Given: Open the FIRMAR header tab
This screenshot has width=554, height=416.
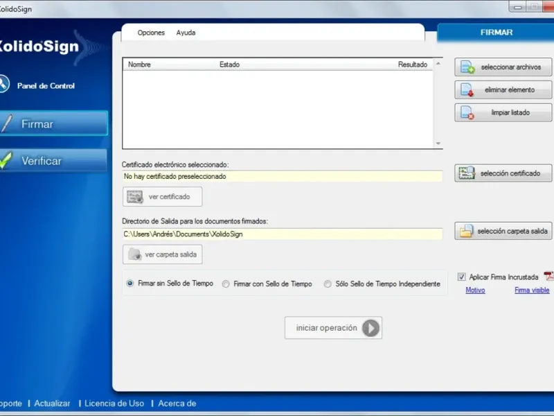Looking at the screenshot, I should 496,33.
